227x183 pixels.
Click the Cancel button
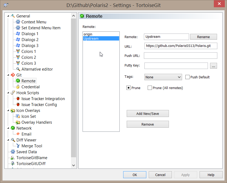160,175
